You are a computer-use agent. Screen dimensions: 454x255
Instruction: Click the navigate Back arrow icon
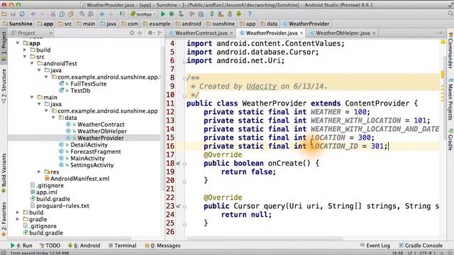(x=102, y=14)
